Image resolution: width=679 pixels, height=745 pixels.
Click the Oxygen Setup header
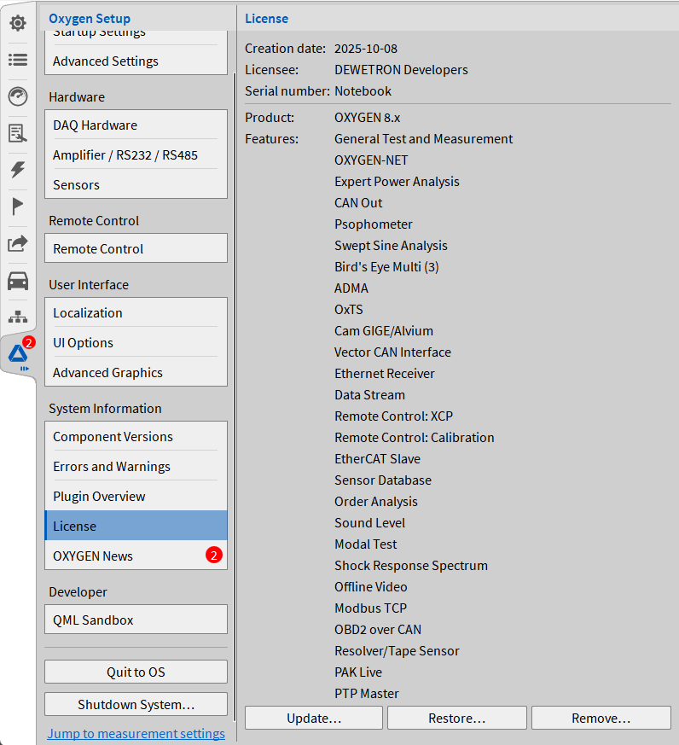(90, 19)
